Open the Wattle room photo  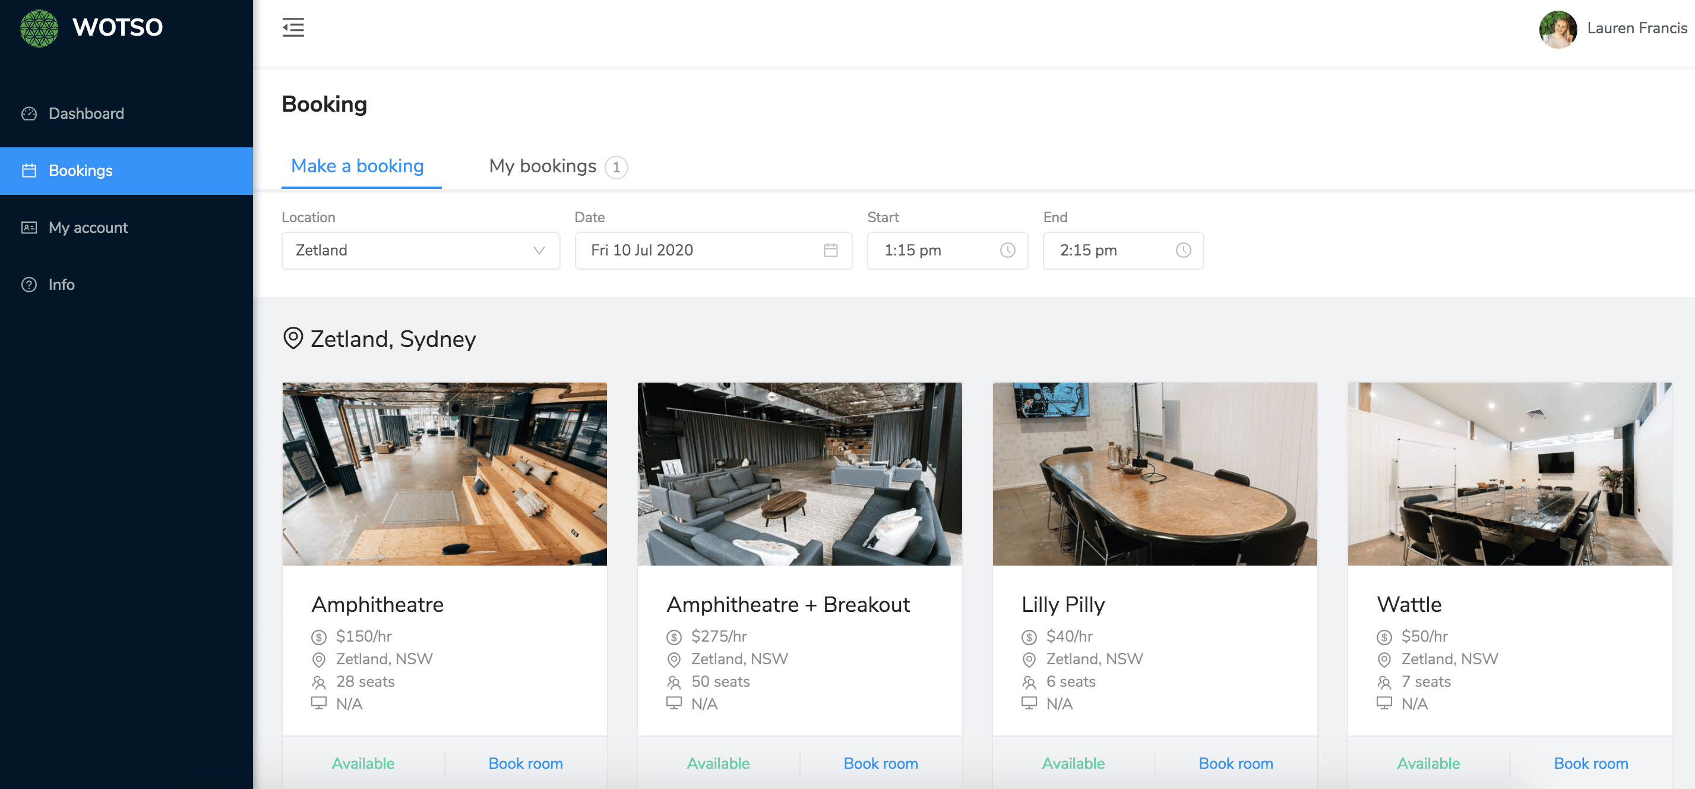click(1510, 474)
